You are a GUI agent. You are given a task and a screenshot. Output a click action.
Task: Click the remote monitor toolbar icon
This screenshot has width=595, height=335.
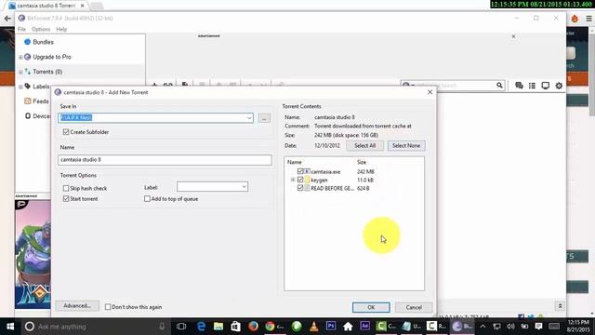coord(546,86)
